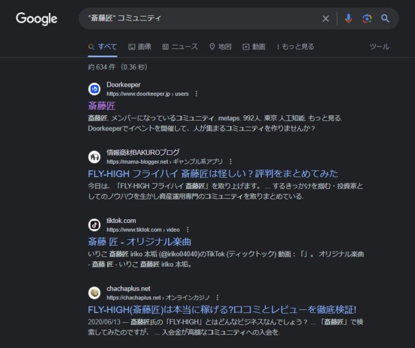
Task: Open 斎藤 匠 - オリジナル楽曲 result
Action: tap(140, 242)
